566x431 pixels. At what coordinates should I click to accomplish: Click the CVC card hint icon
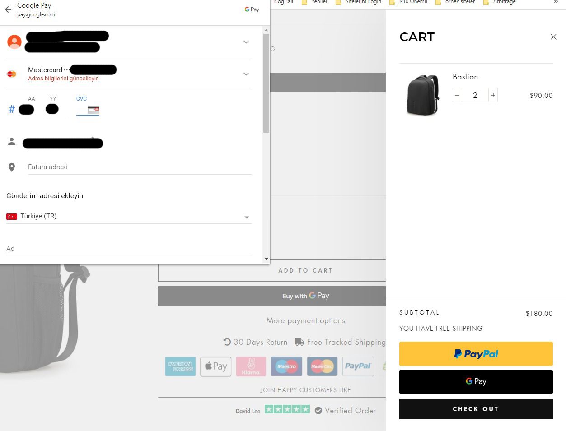pyautogui.click(x=94, y=109)
